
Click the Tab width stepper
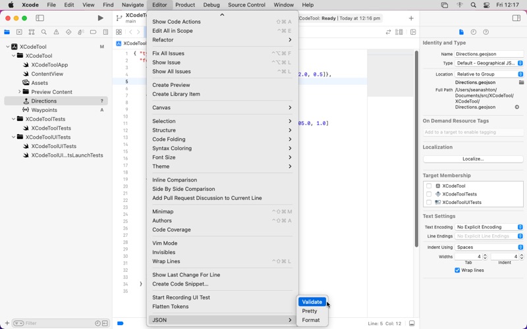485,257
